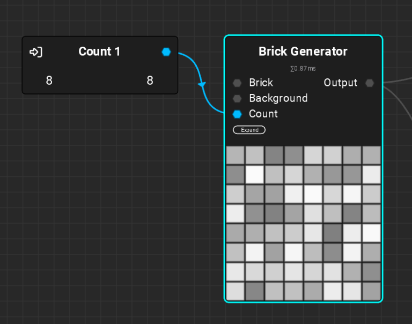Click the white brick in preview's second row

(x=255, y=174)
